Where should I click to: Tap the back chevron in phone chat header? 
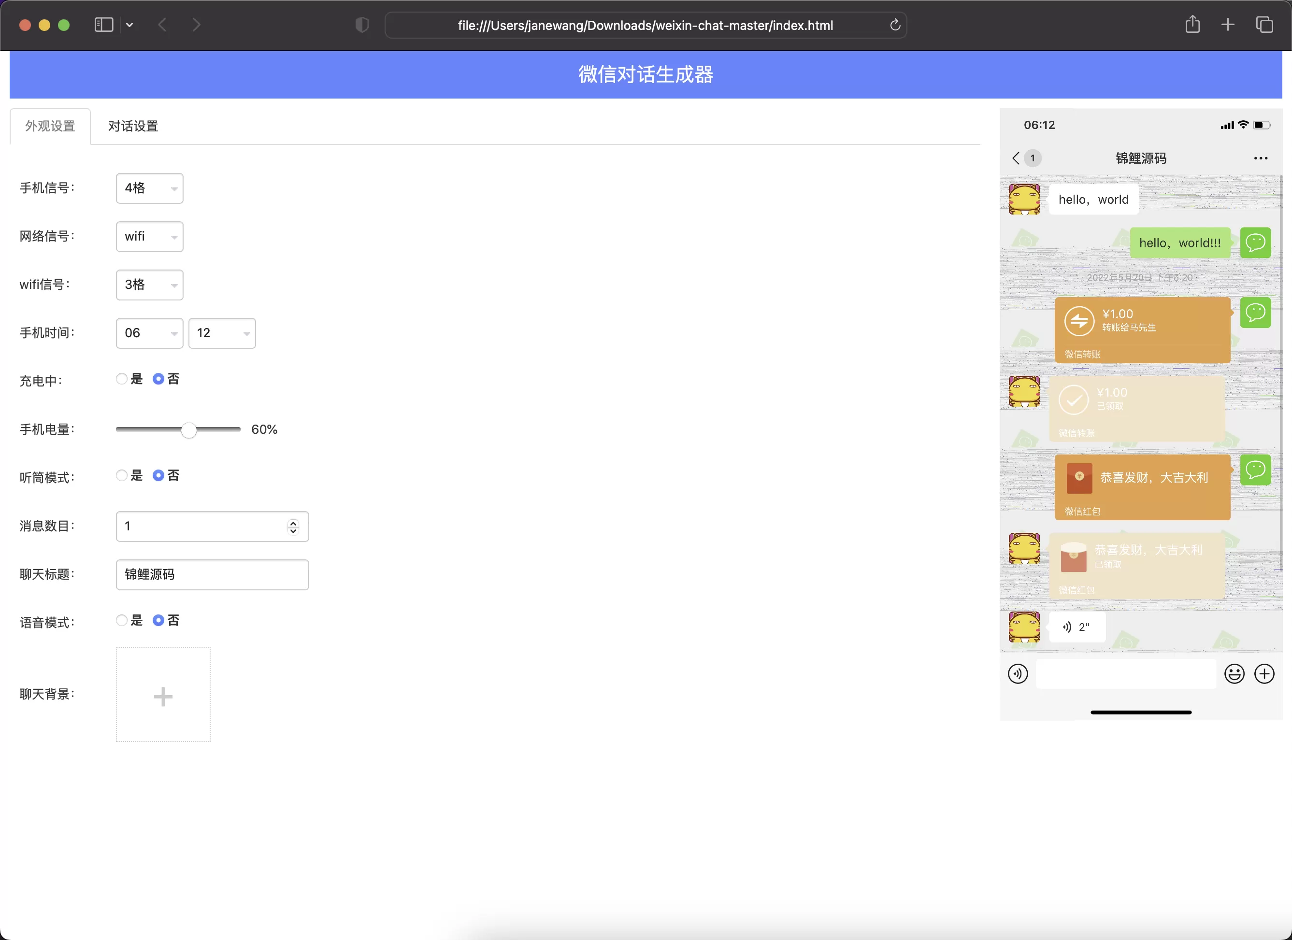(1016, 158)
